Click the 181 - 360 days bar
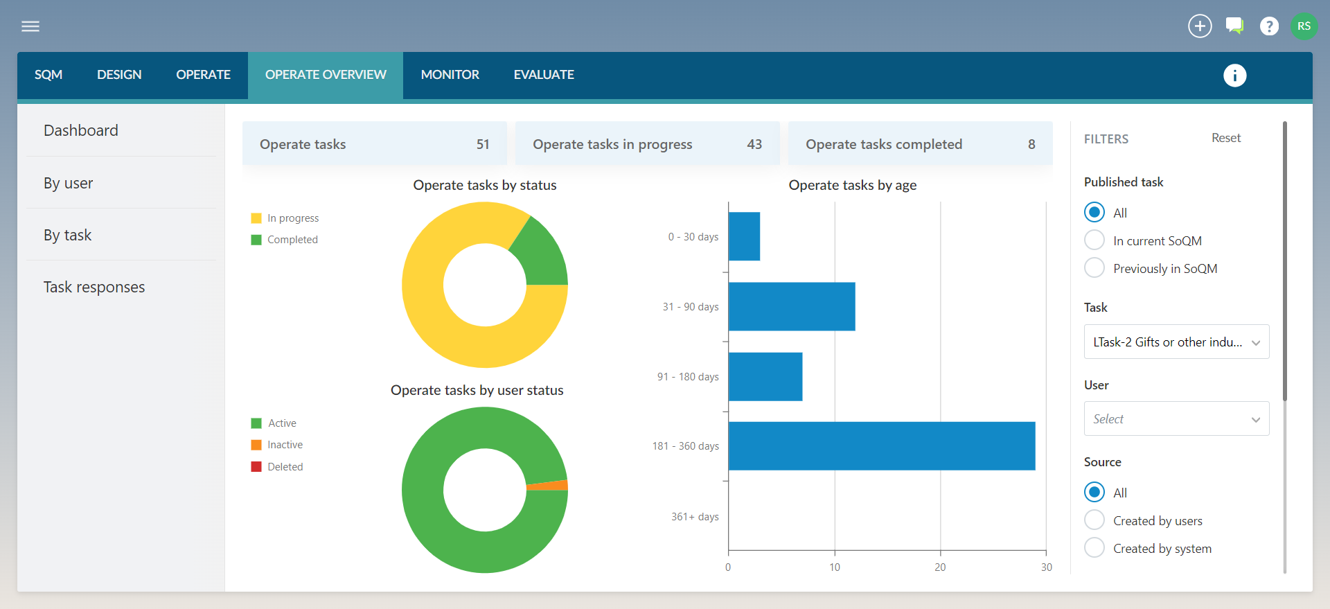This screenshot has height=609, width=1330. [881, 446]
